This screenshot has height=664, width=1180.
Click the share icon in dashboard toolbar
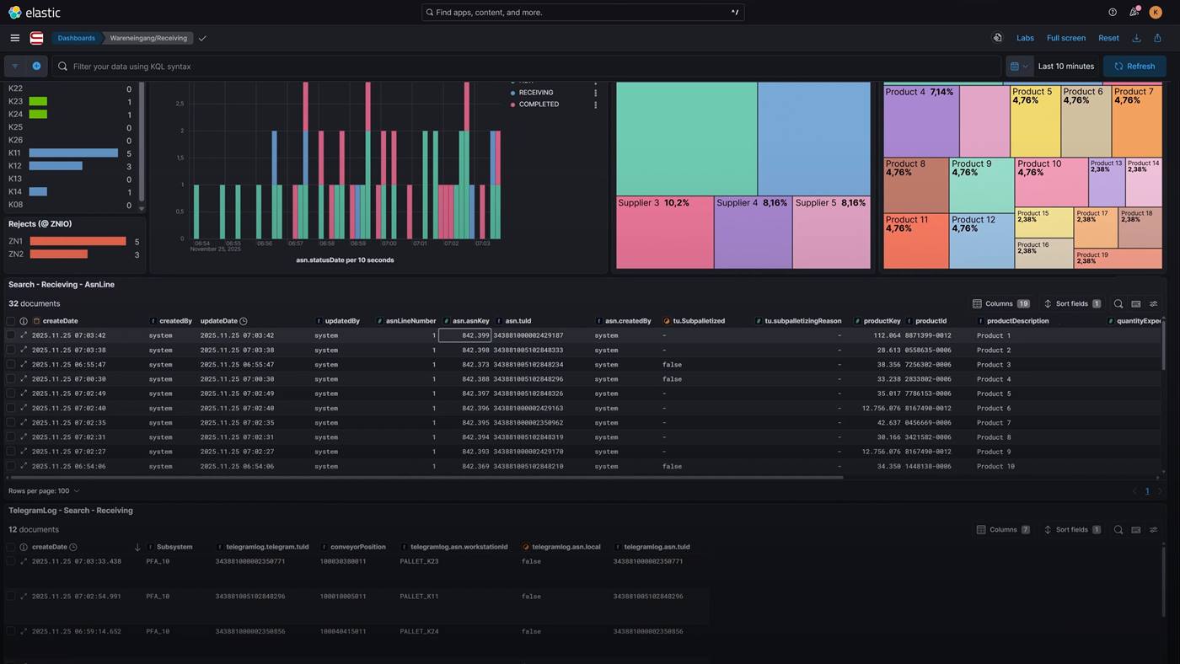click(x=1158, y=38)
